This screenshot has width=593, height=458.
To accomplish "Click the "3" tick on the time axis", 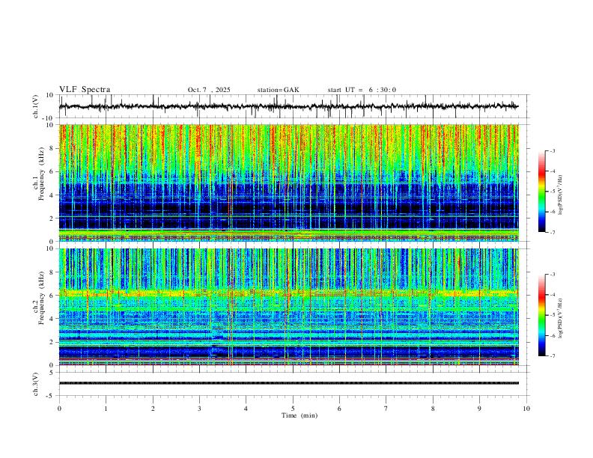I will click(x=199, y=409).
